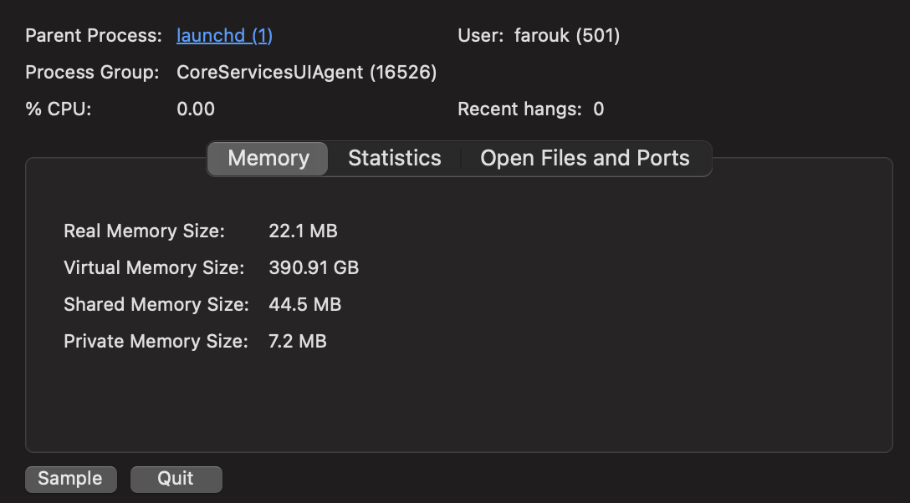Click the Shared Memory Size label
This screenshot has height=503, width=910.
pos(156,305)
